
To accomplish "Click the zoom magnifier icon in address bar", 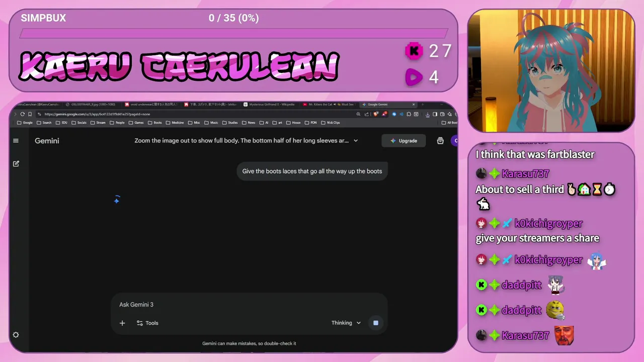I will (x=358, y=114).
